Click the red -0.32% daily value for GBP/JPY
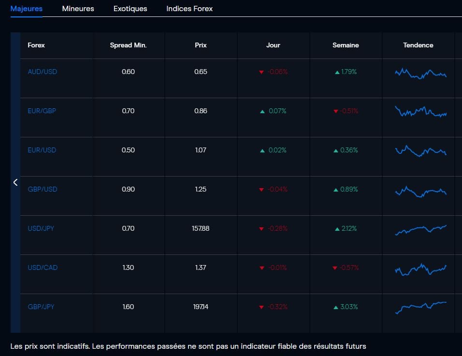The width and height of the screenshot is (462, 356). click(278, 307)
